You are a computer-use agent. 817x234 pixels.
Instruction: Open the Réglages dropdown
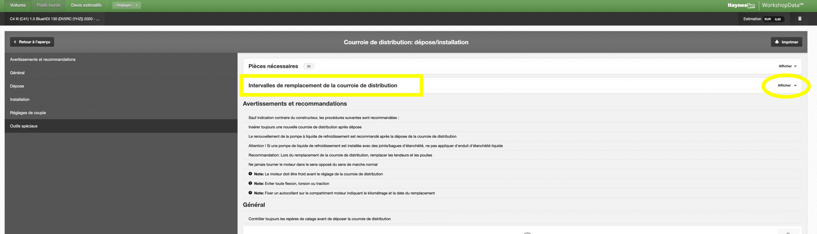(127, 5)
